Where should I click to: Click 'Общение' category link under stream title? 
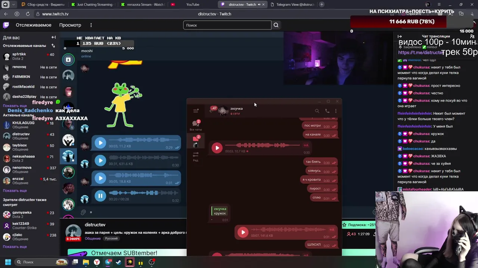[93, 238]
